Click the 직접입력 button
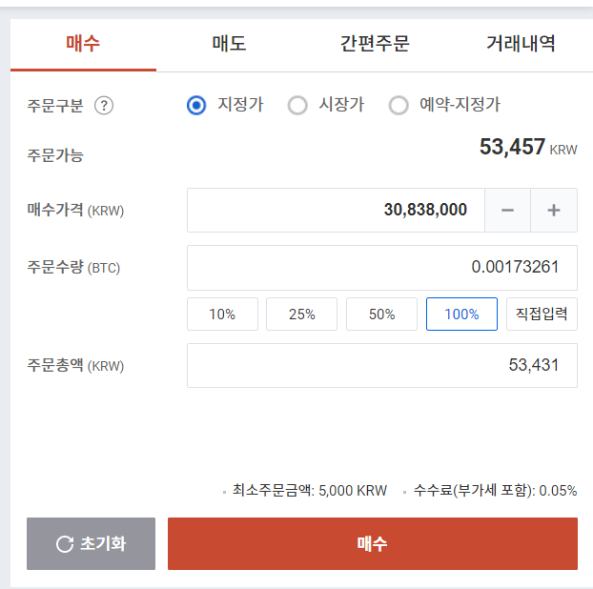 (542, 315)
